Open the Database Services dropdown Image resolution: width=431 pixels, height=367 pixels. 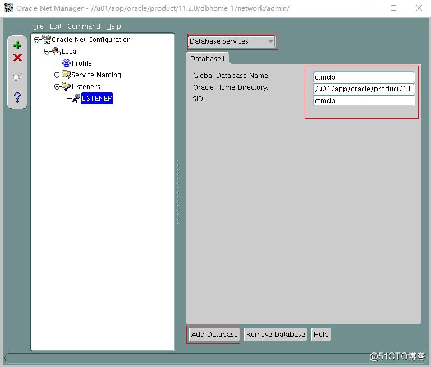231,41
